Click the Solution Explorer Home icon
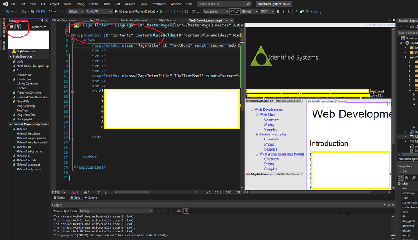The height and width of the screenshot is (240, 418). pos(412,27)
